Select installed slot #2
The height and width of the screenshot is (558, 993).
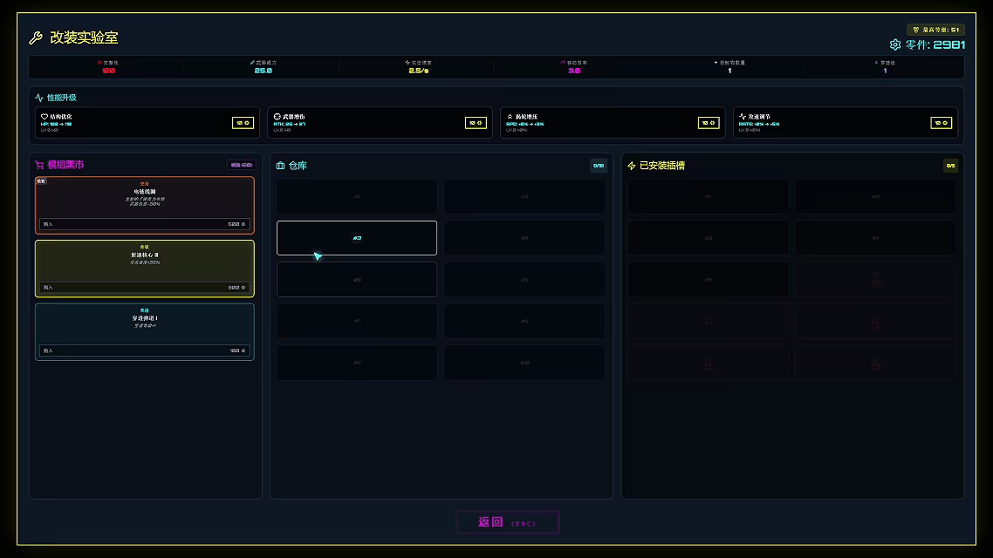[876, 196]
